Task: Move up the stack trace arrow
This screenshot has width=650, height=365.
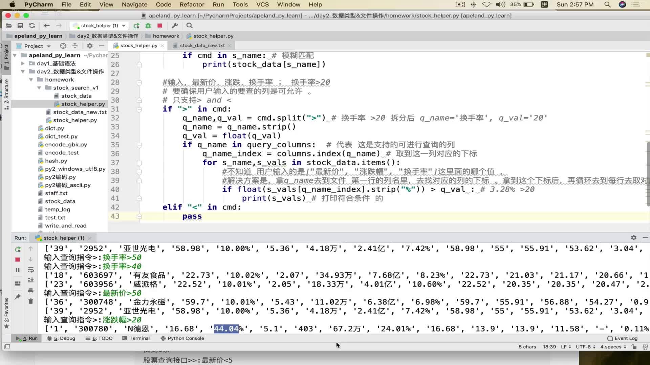Action: 30,249
